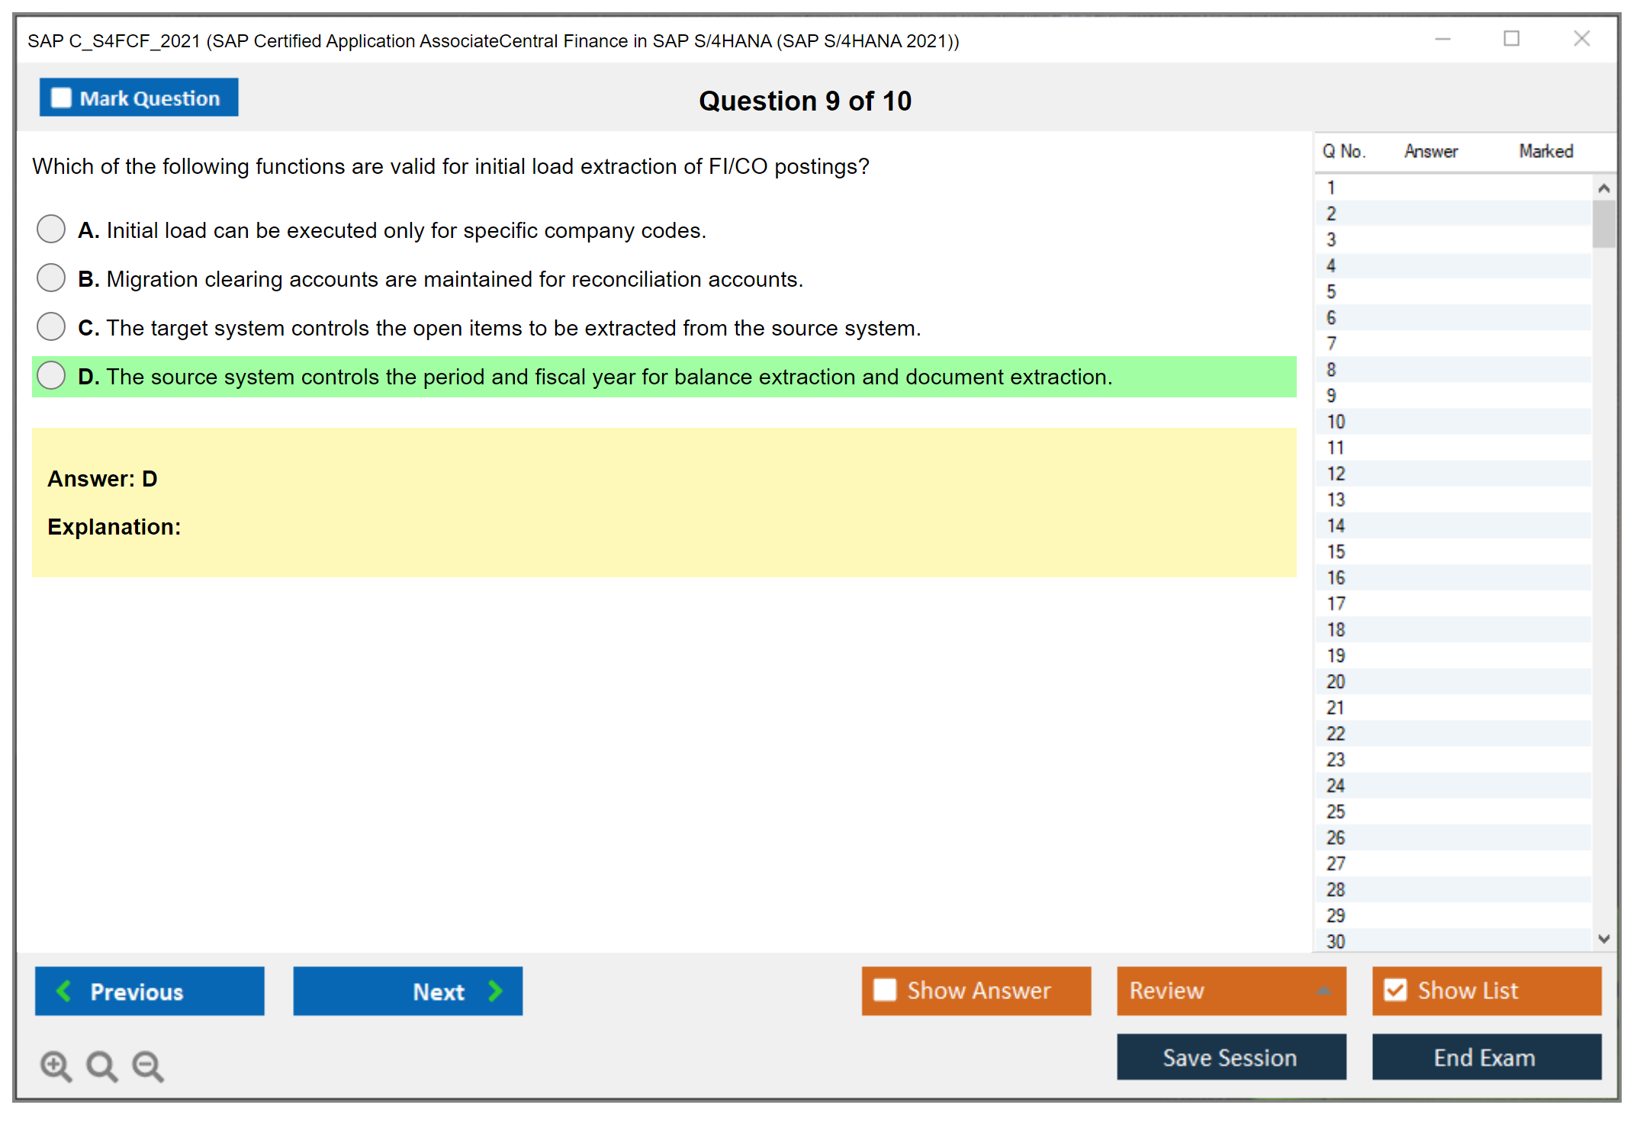Image resolution: width=1640 pixels, height=1121 pixels.
Task: Expand the Review dropdown menu
Action: [x=1323, y=991]
